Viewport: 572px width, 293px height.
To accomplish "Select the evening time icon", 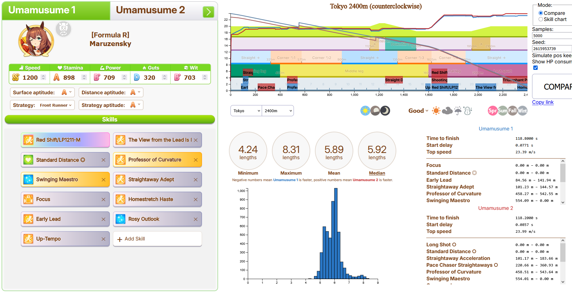I will (375, 111).
